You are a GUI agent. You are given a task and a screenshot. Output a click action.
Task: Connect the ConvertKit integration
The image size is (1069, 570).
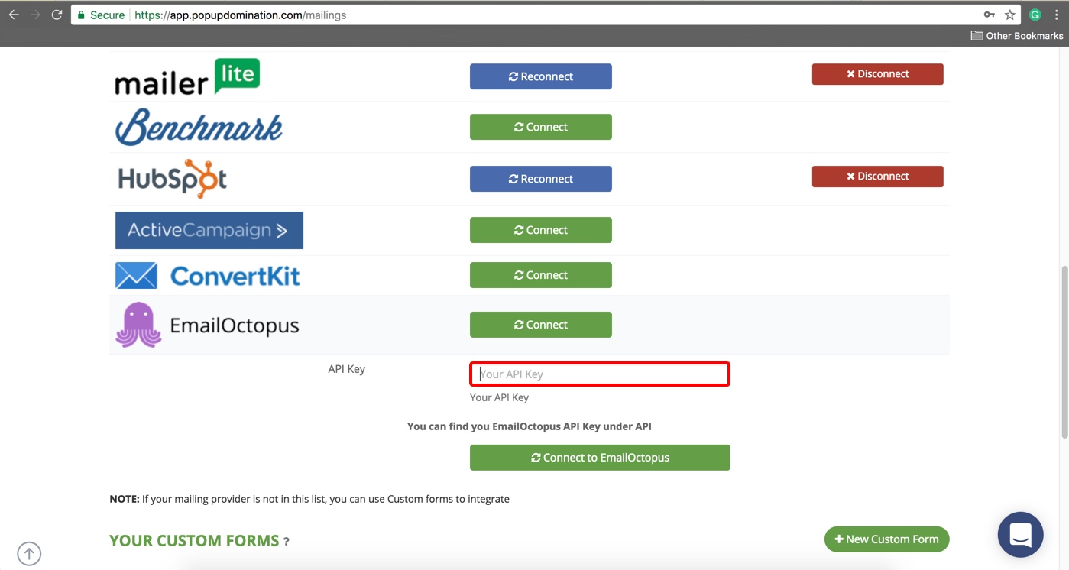tap(541, 275)
